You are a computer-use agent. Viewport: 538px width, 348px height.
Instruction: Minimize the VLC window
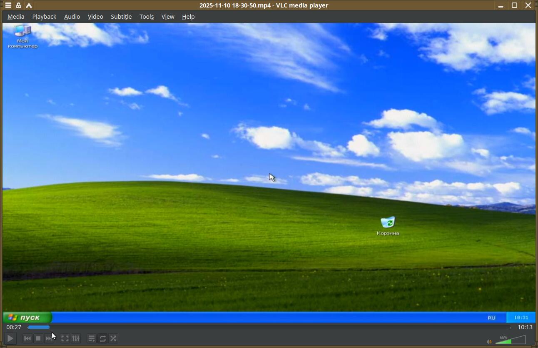[501, 5]
